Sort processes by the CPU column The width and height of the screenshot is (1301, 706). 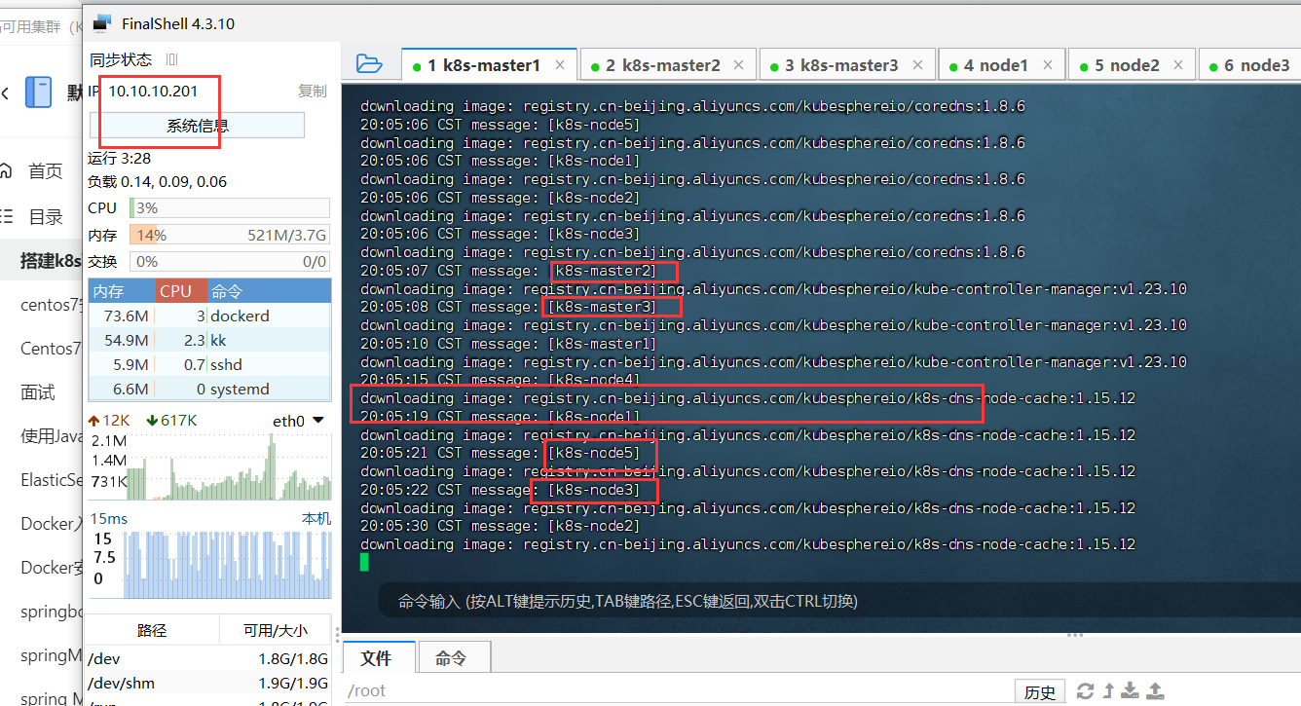click(176, 290)
